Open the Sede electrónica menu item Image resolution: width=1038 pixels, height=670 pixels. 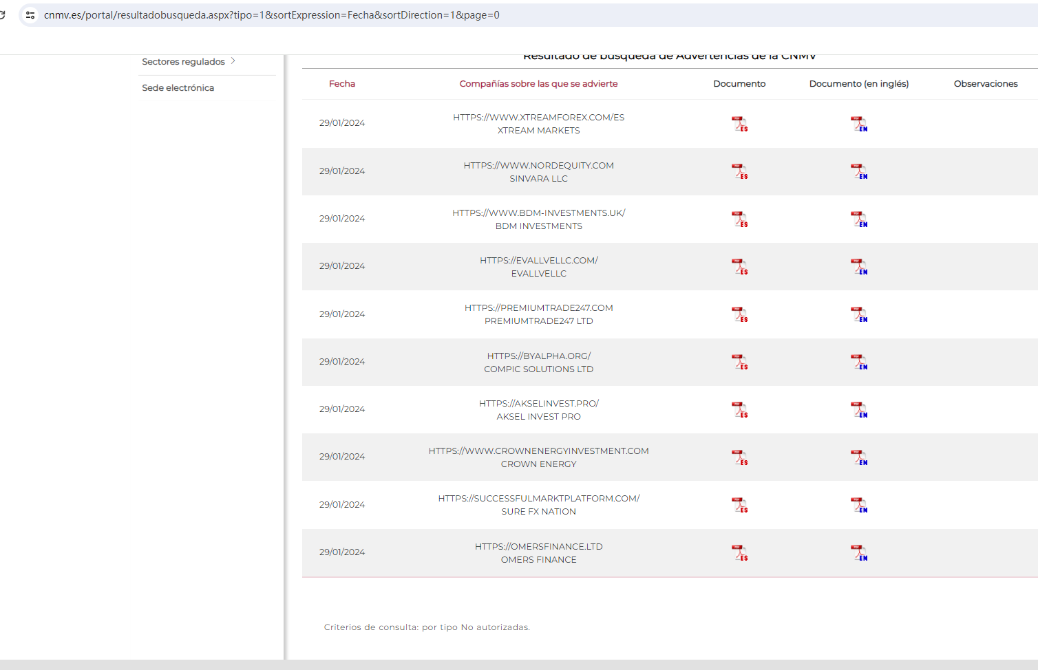pyautogui.click(x=178, y=88)
